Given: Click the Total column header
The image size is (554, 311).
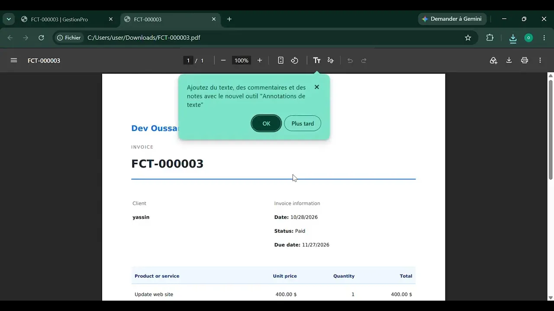Looking at the screenshot, I should [406, 276].
